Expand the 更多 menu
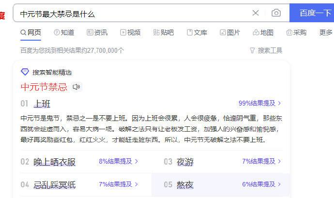The width and height of the screenshot is (334, 198). click(x=326, y=32)
